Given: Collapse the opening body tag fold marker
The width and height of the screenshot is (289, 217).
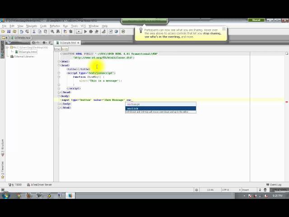Looking at the screenshot, I should pyautogui.click(x=59, y=96).
